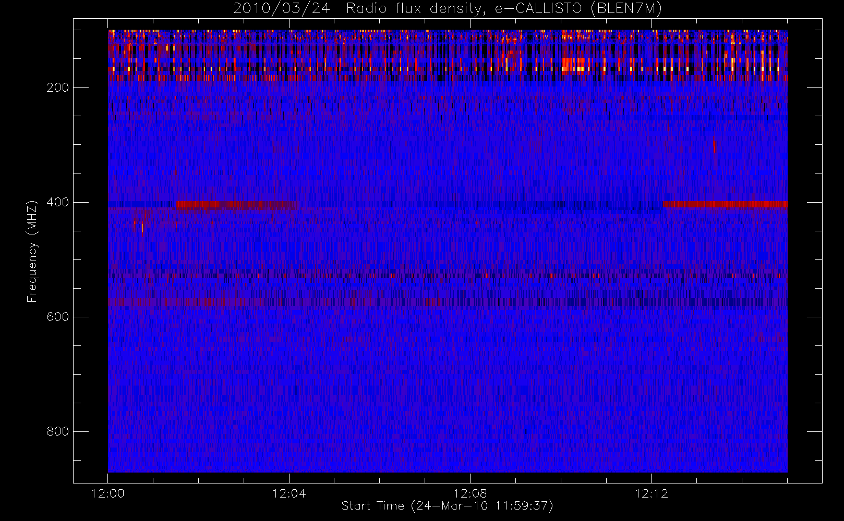Viewport: 844px width, 521px height.
Task: Click the "12:12" time tick label
Action: (x=651, y=493)
